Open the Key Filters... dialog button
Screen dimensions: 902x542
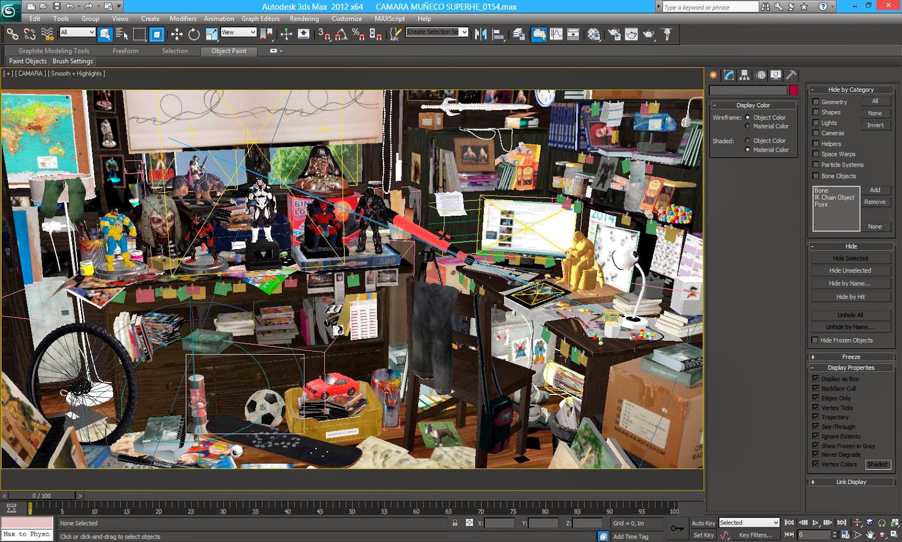(x=755, y=535)
